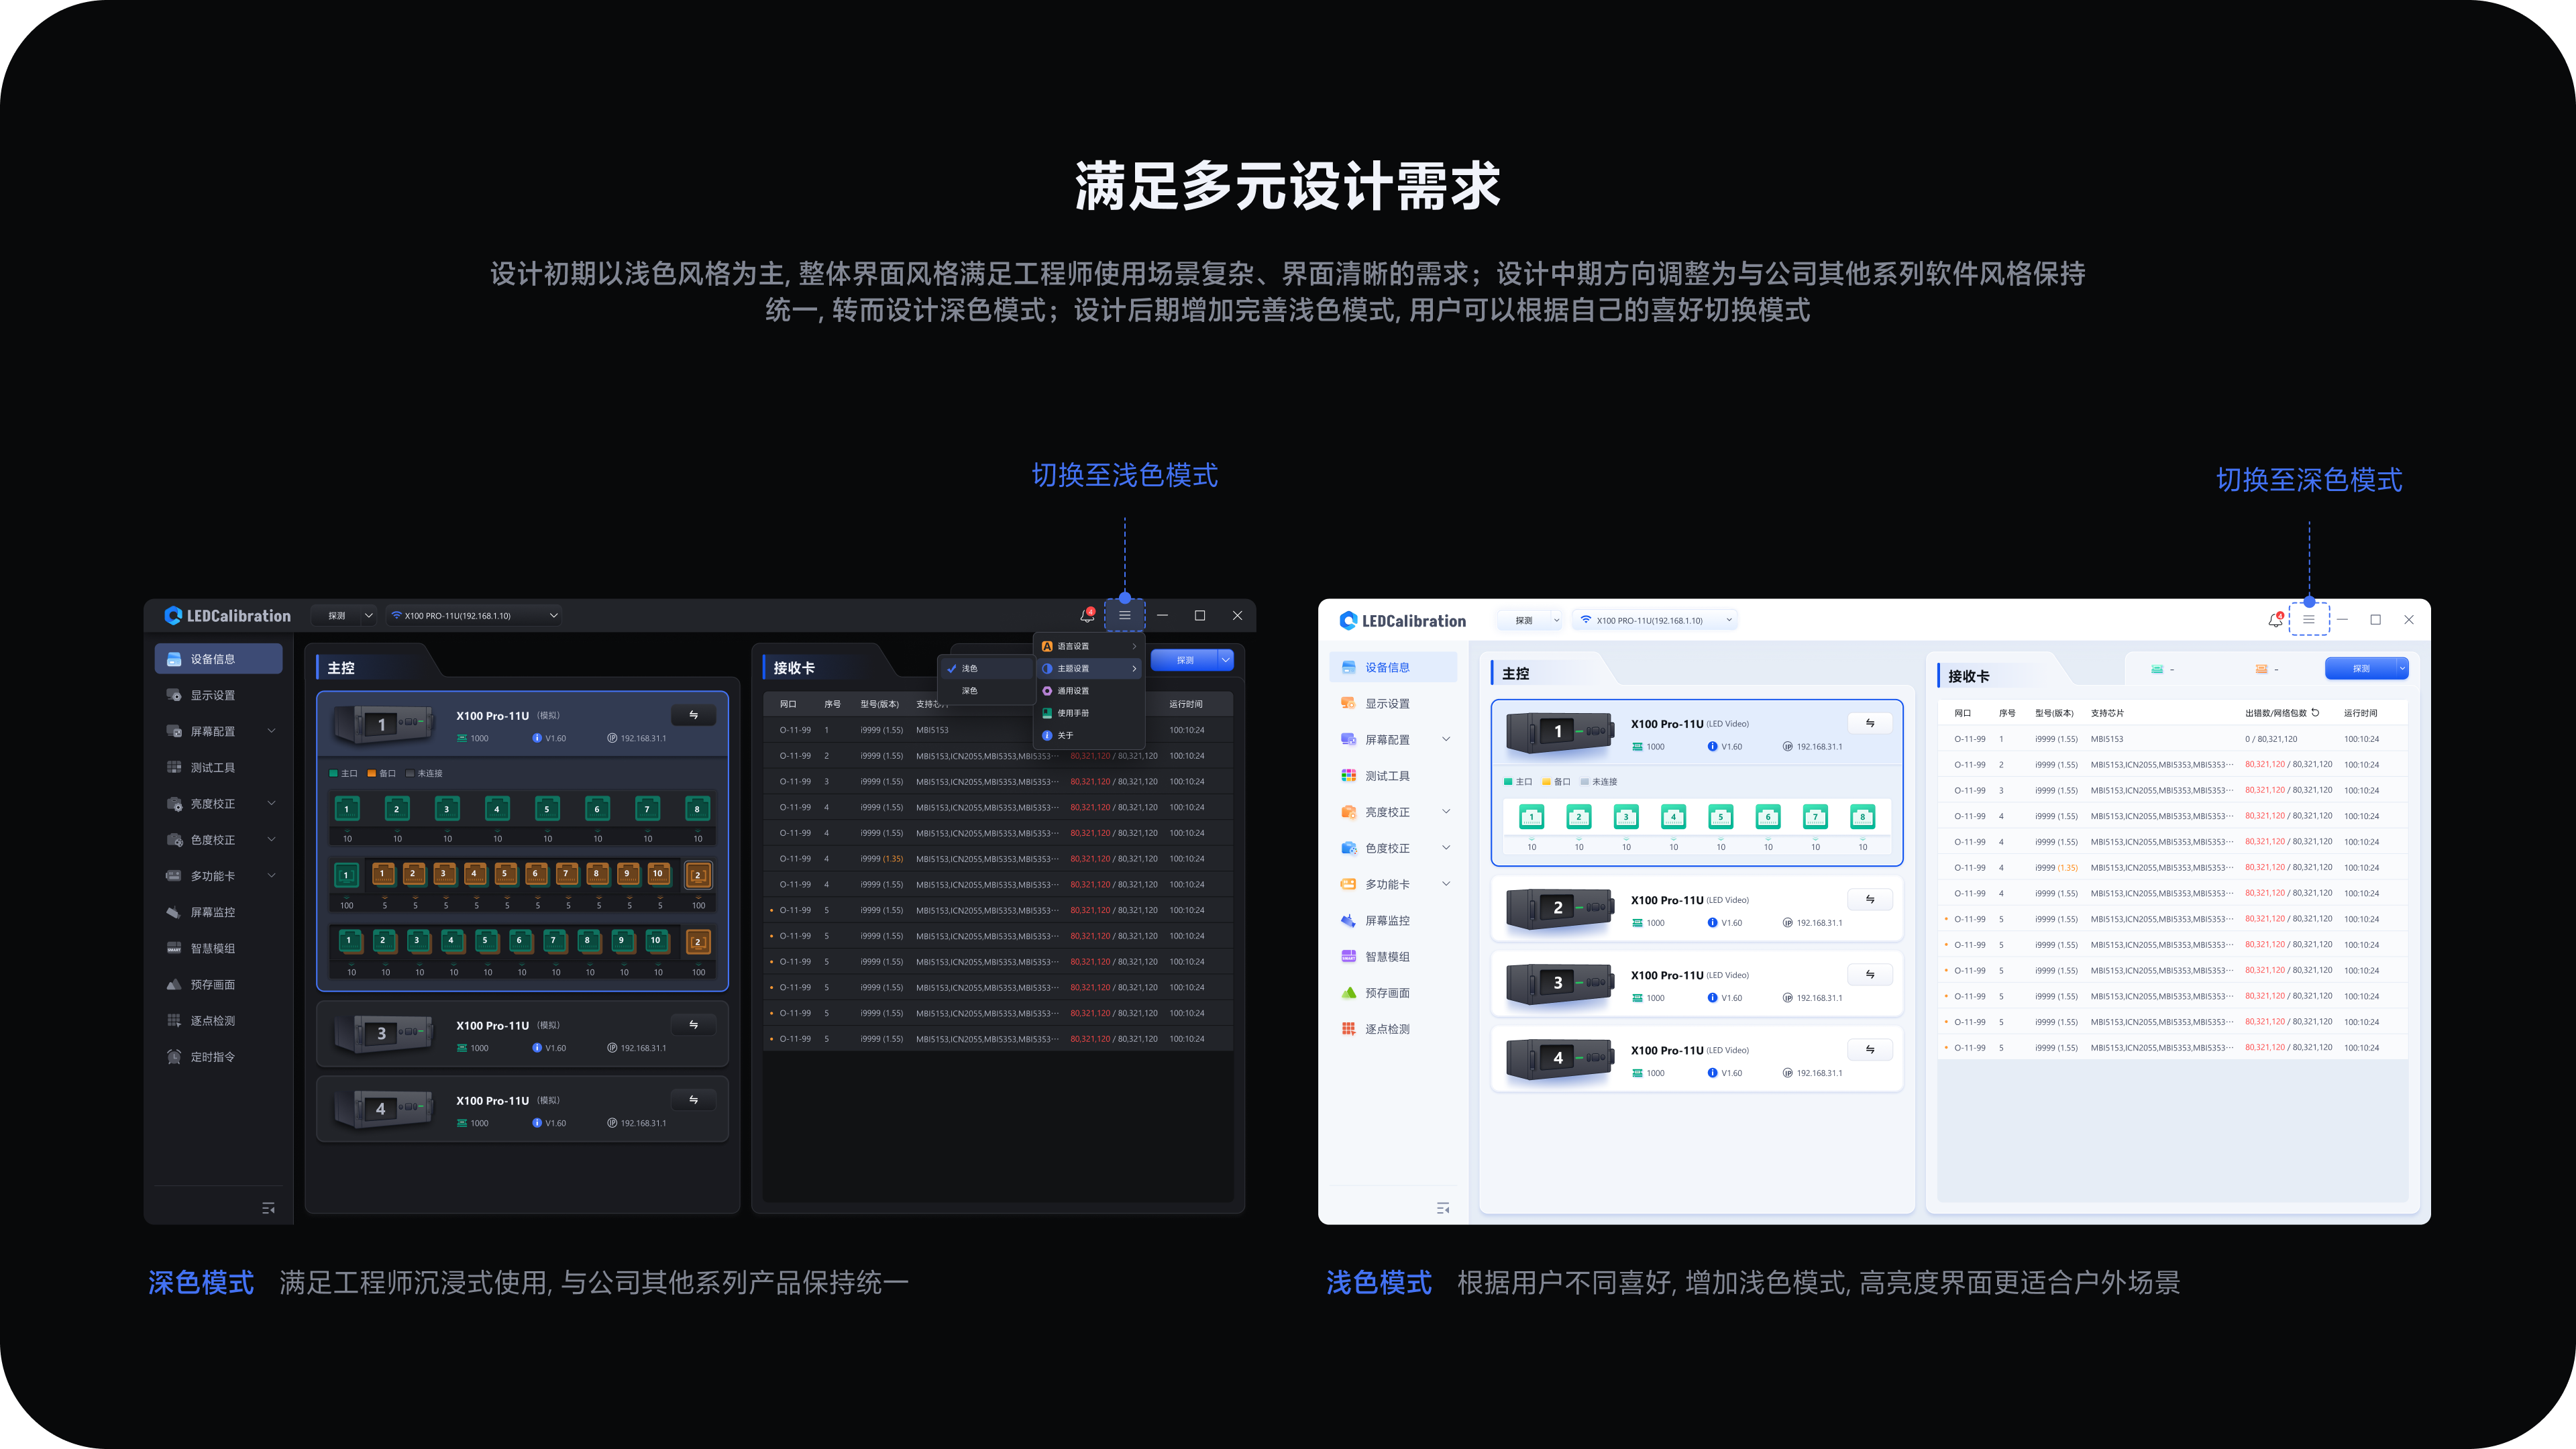Screen dimensions: 2576x1449
Task: Open device dropdown X100 PRO-11U in dark window
Action: click(474, 615)
